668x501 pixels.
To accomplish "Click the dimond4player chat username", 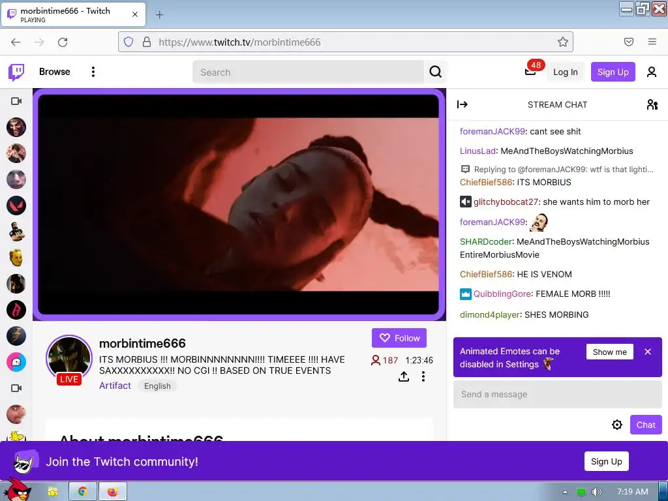I will pyautogui.click(x=489, y=315).
